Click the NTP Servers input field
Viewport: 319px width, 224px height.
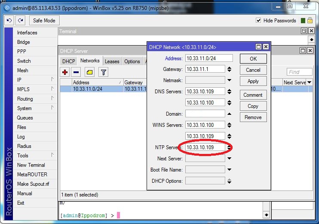click(x=205, y=147)
